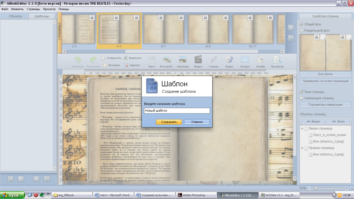Switch to the Шаблоны tab

(41, 16)
